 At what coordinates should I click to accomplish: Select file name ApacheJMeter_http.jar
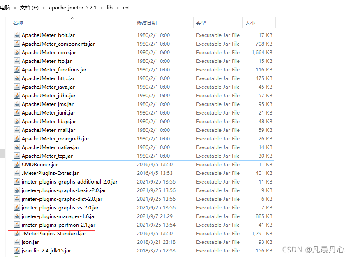point(48,78)
